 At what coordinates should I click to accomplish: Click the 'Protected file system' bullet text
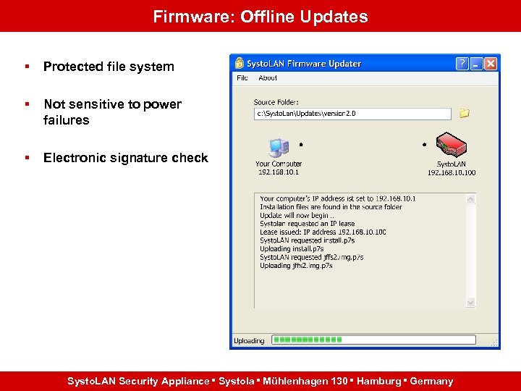click(109, 67)
